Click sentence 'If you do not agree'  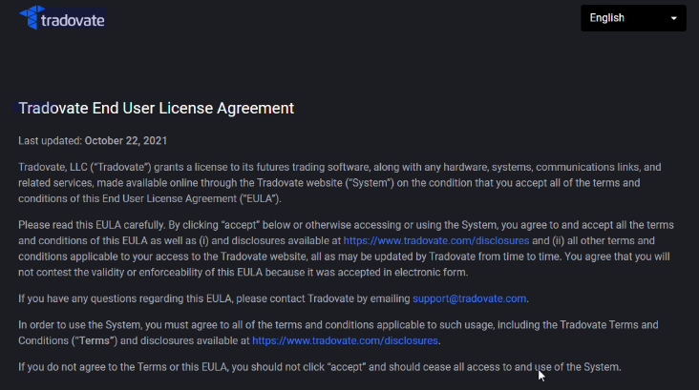[320, 367]
